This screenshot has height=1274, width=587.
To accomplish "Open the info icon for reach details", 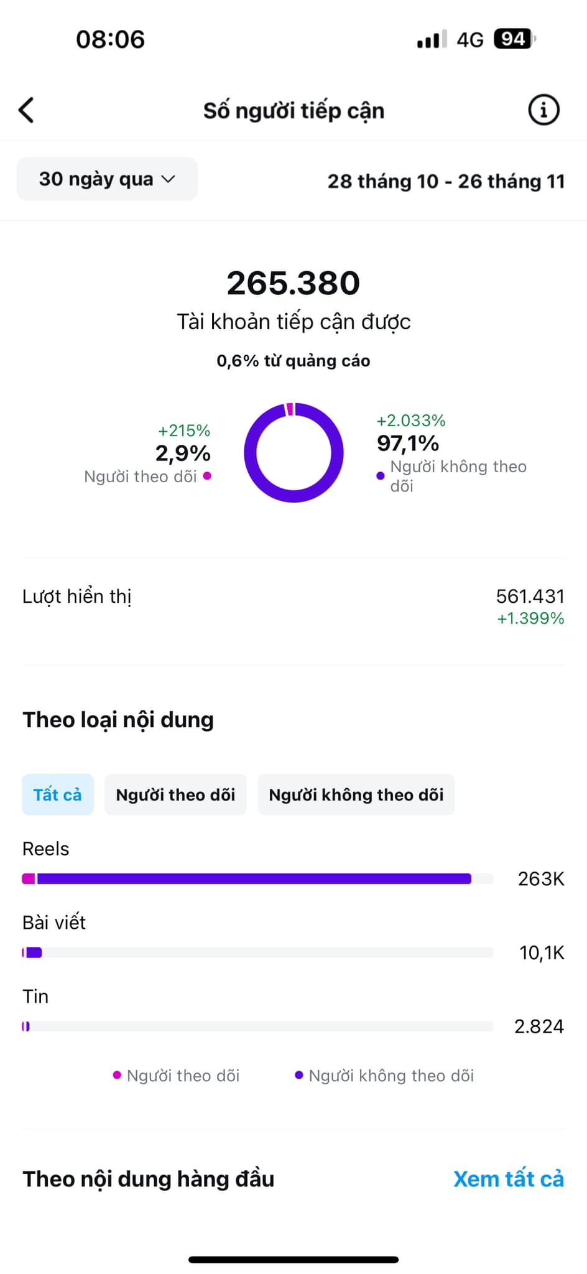I will point(543,110).
